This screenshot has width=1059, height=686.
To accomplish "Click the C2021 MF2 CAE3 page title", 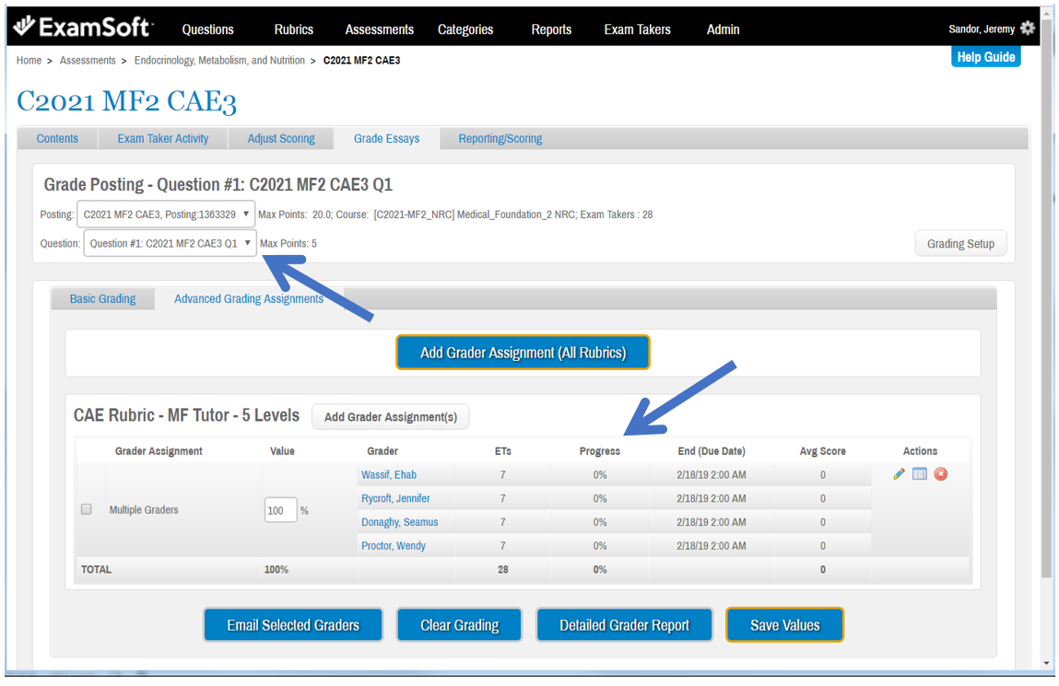I will point(126,101).
